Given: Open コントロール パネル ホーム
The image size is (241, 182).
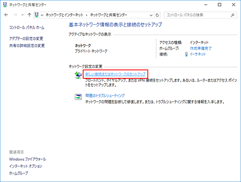Looking at the screenshot, I should point(27,28).
